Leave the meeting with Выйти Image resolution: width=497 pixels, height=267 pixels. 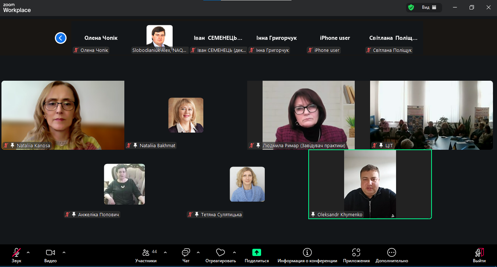click(479, 253)
